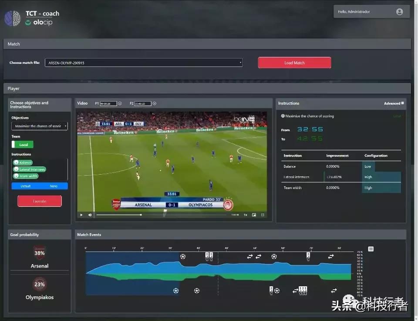418x321 pixels.
Task: Collapse the Match section header
Action: tap(207, 44)
